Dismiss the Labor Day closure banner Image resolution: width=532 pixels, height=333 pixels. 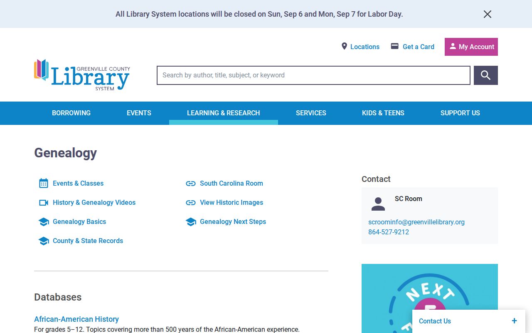point(488,14)
